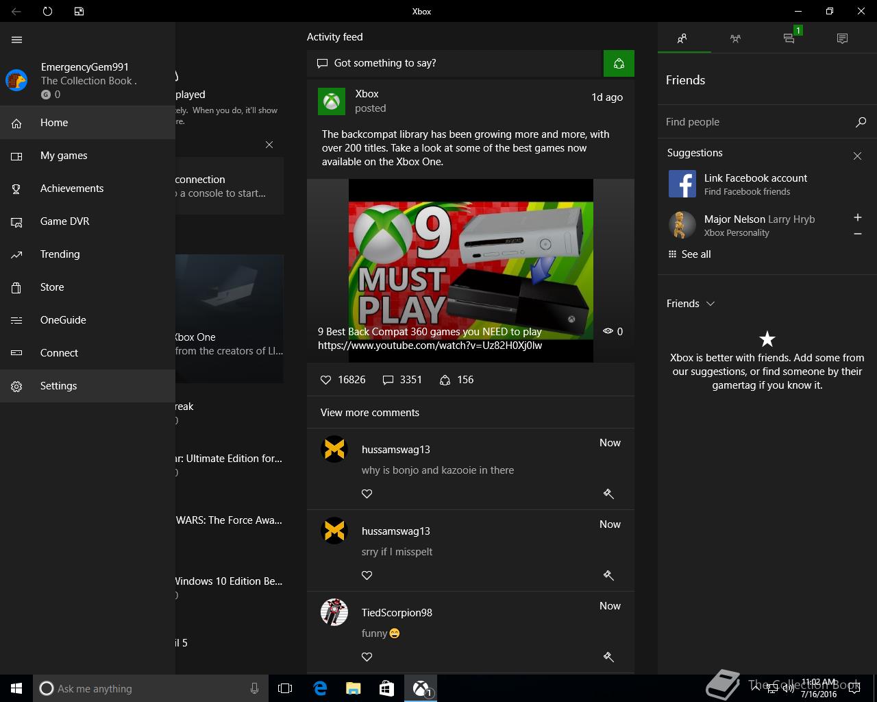Image resolution: width=877 pixels, height=702 pixels.
Task: Open the Windows Start menu
Action: coord(16,688)
